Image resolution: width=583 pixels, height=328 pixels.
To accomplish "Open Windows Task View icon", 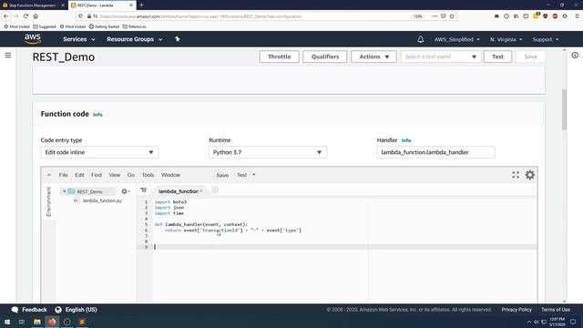I will tap(22, 322).
